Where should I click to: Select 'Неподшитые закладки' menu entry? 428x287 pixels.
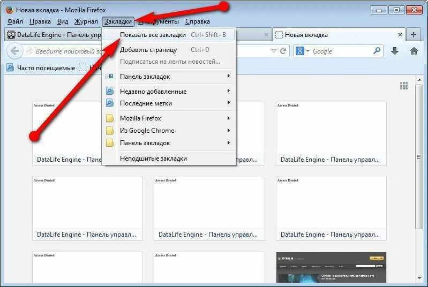[169, 158]
